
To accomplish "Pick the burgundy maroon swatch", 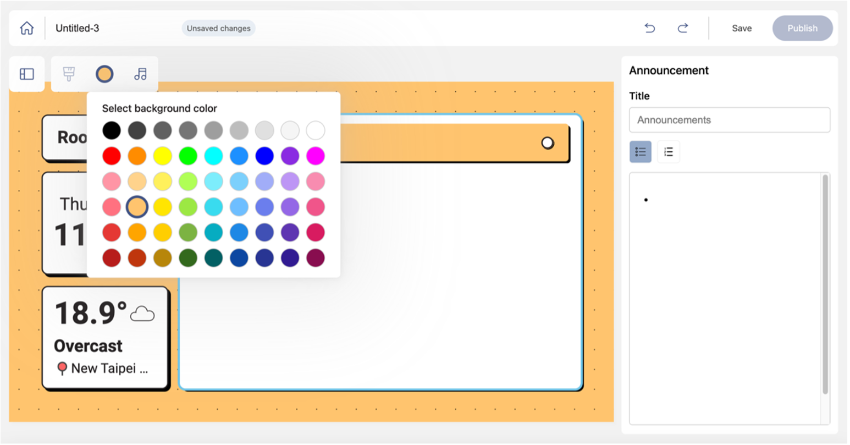I will [316, 257].
